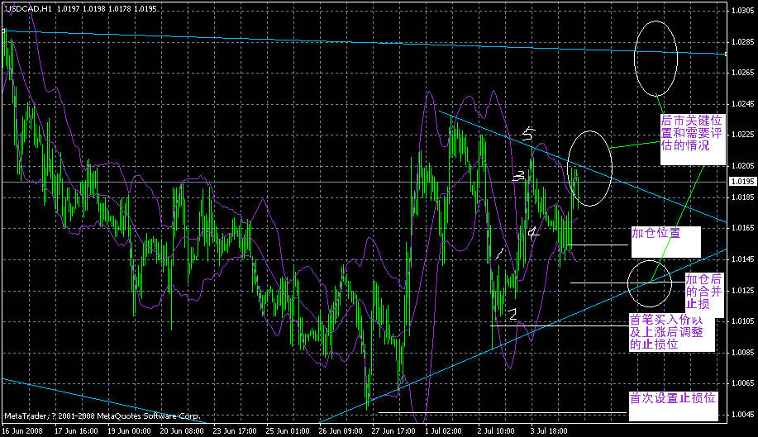Click the 3 Jul 18:00 time label
This screenshot has width=758, height=437.
(549, 430)
